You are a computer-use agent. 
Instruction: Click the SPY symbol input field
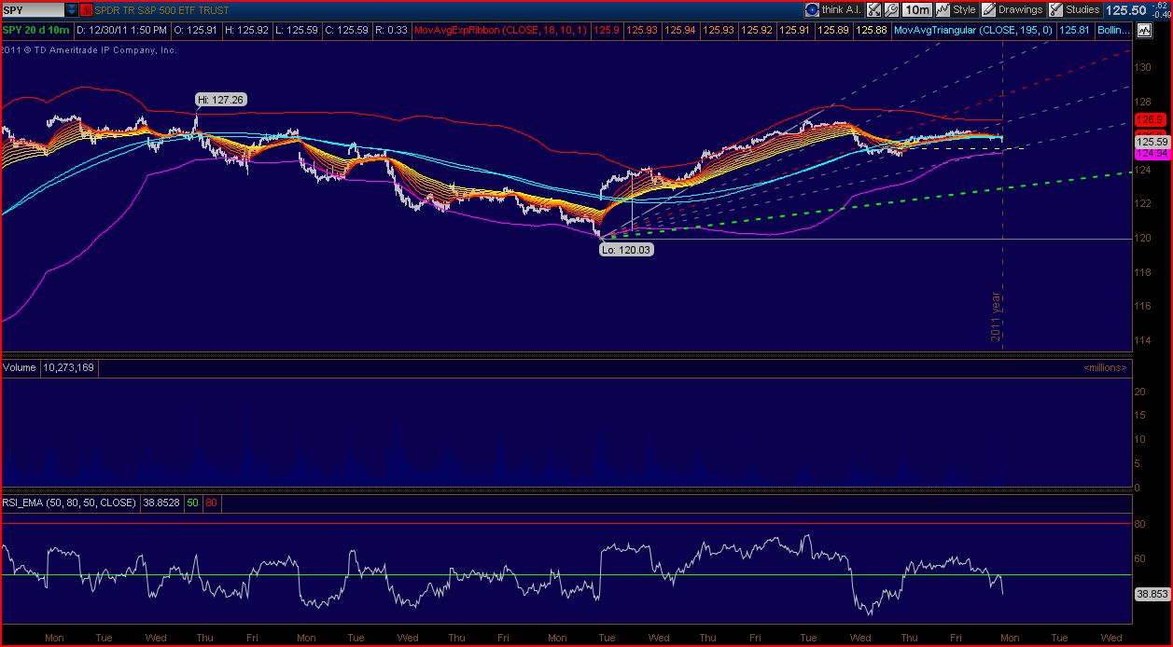point(33,9)
